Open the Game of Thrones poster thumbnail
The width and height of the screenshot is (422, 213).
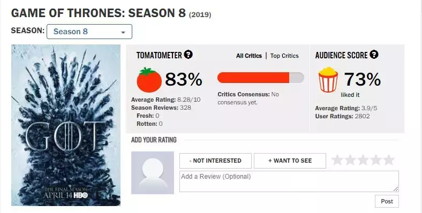[x=66, y=125]
